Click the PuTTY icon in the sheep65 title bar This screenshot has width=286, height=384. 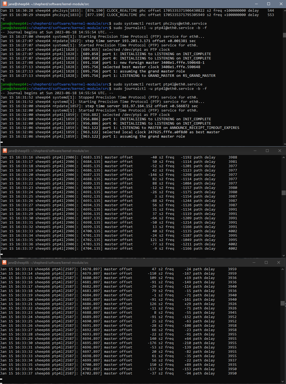click(x=5, y=151)
